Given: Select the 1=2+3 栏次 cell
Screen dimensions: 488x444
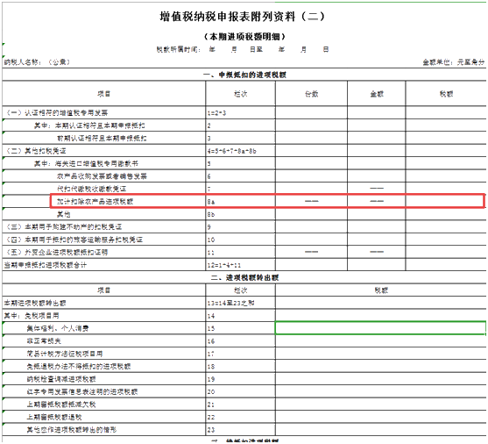Looking at the screenshot, I should pyautogui.click(x=240, y=113).
